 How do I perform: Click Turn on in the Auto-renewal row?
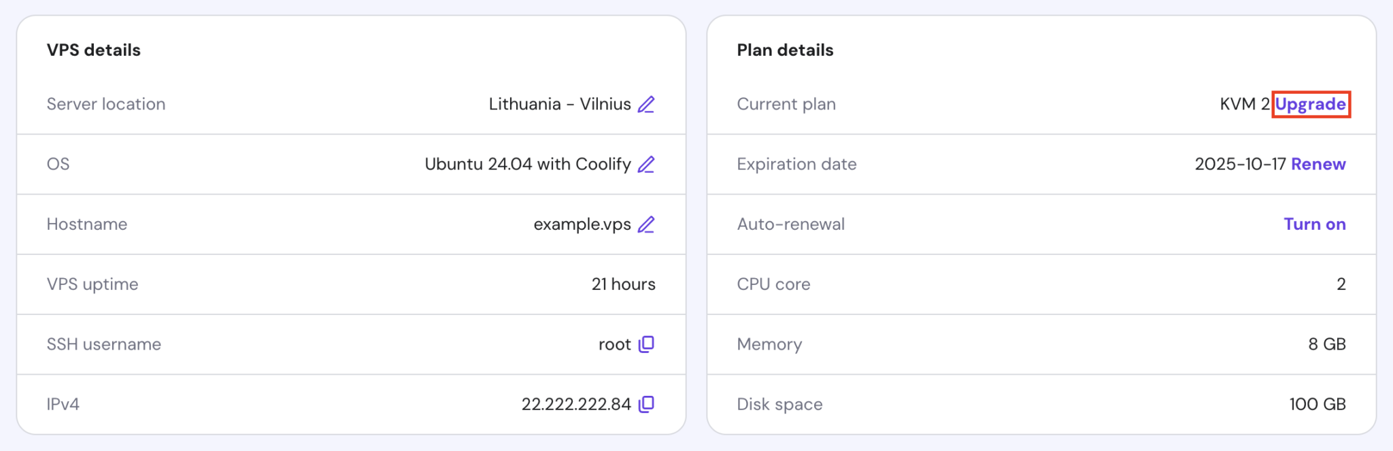coord(1314,224)
